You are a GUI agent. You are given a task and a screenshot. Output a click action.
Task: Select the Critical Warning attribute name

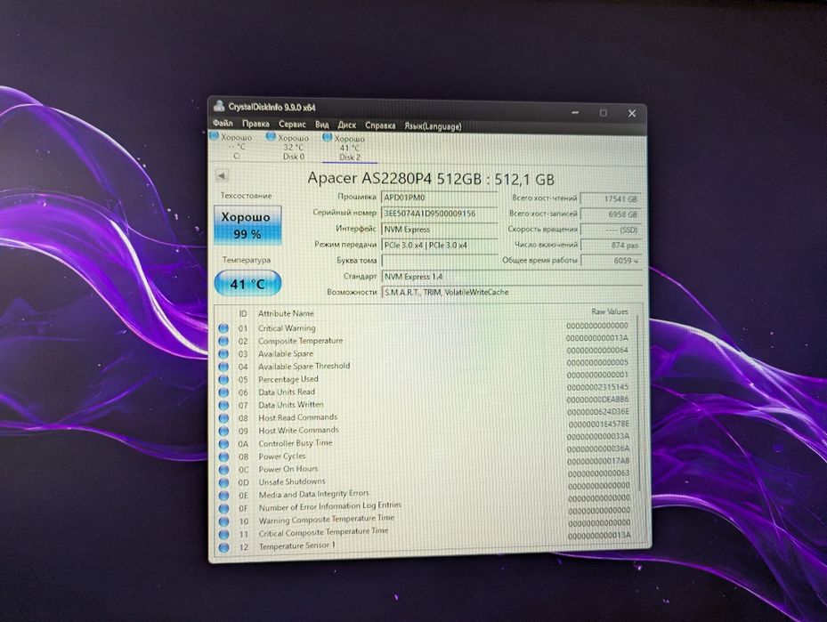pyautogui.click(x=287, y=327)
